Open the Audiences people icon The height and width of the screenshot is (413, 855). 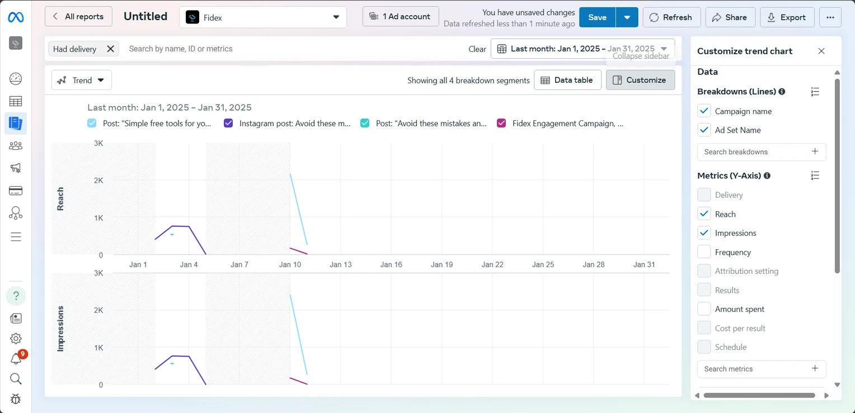coord(16,146)
